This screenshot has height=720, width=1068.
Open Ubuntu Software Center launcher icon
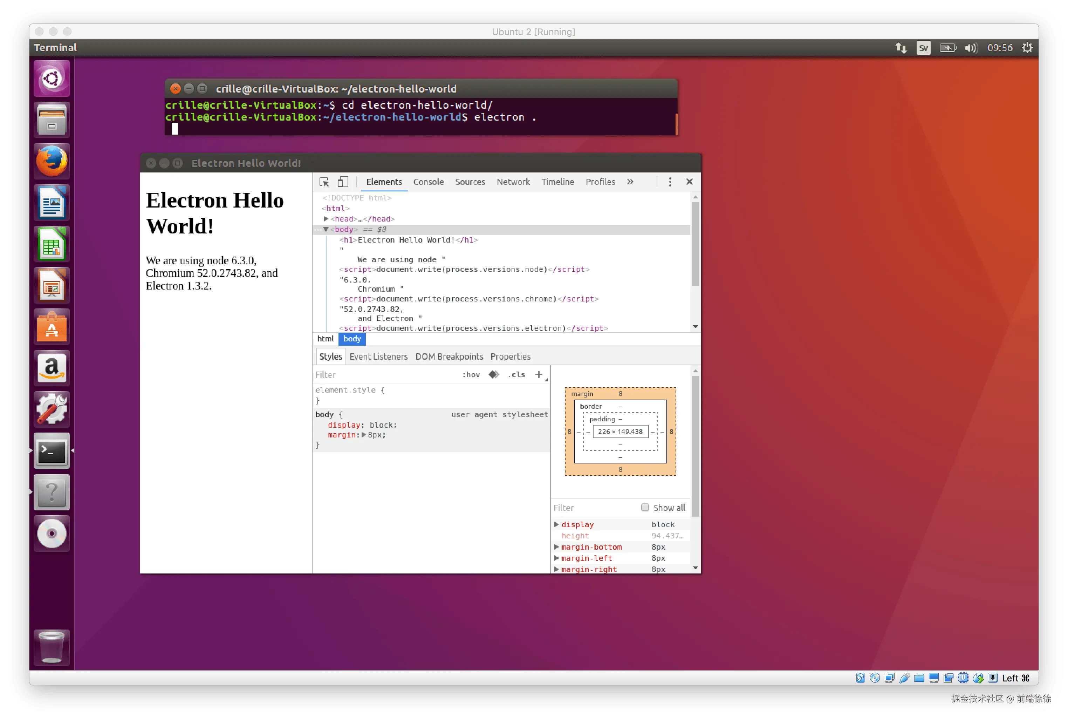coord(52,326)
